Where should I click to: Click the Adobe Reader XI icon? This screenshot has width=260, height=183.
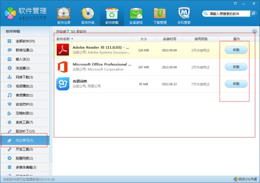click(63, 50)
